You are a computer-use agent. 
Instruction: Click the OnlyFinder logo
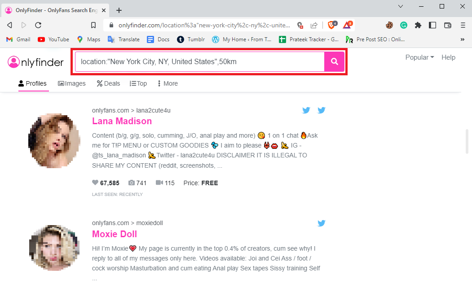[x=35, y=61]
